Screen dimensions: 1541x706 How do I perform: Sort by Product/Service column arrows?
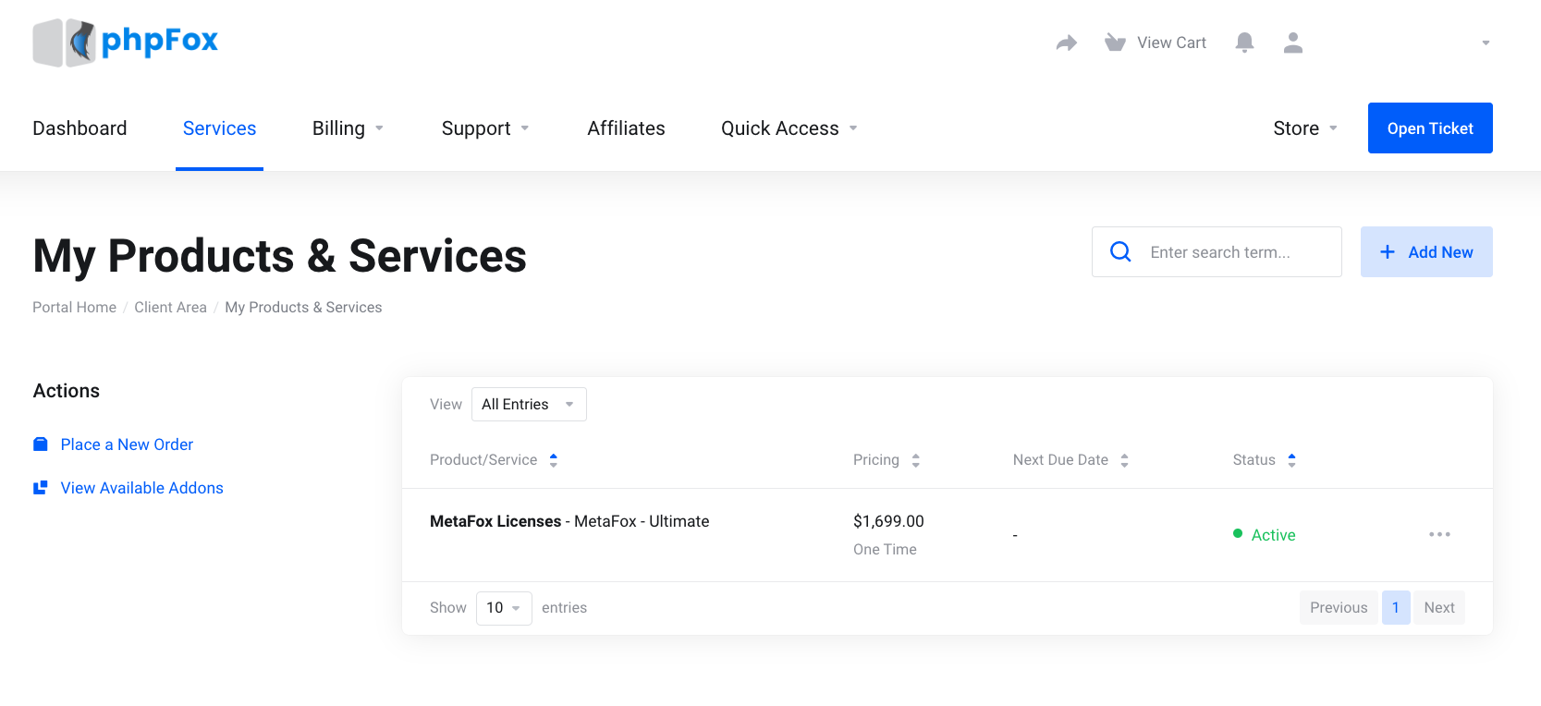pos(554,460)
